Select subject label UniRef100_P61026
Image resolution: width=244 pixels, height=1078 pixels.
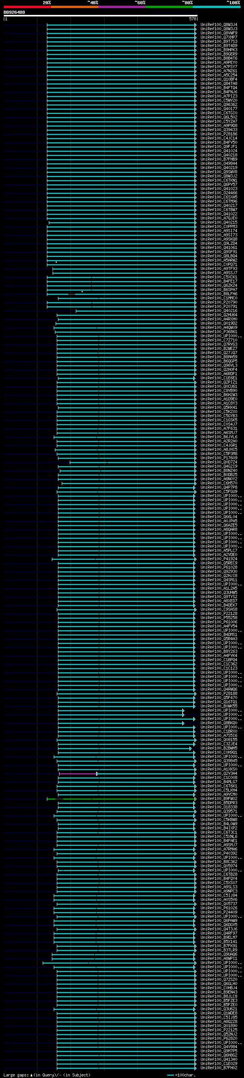point(219,908)
